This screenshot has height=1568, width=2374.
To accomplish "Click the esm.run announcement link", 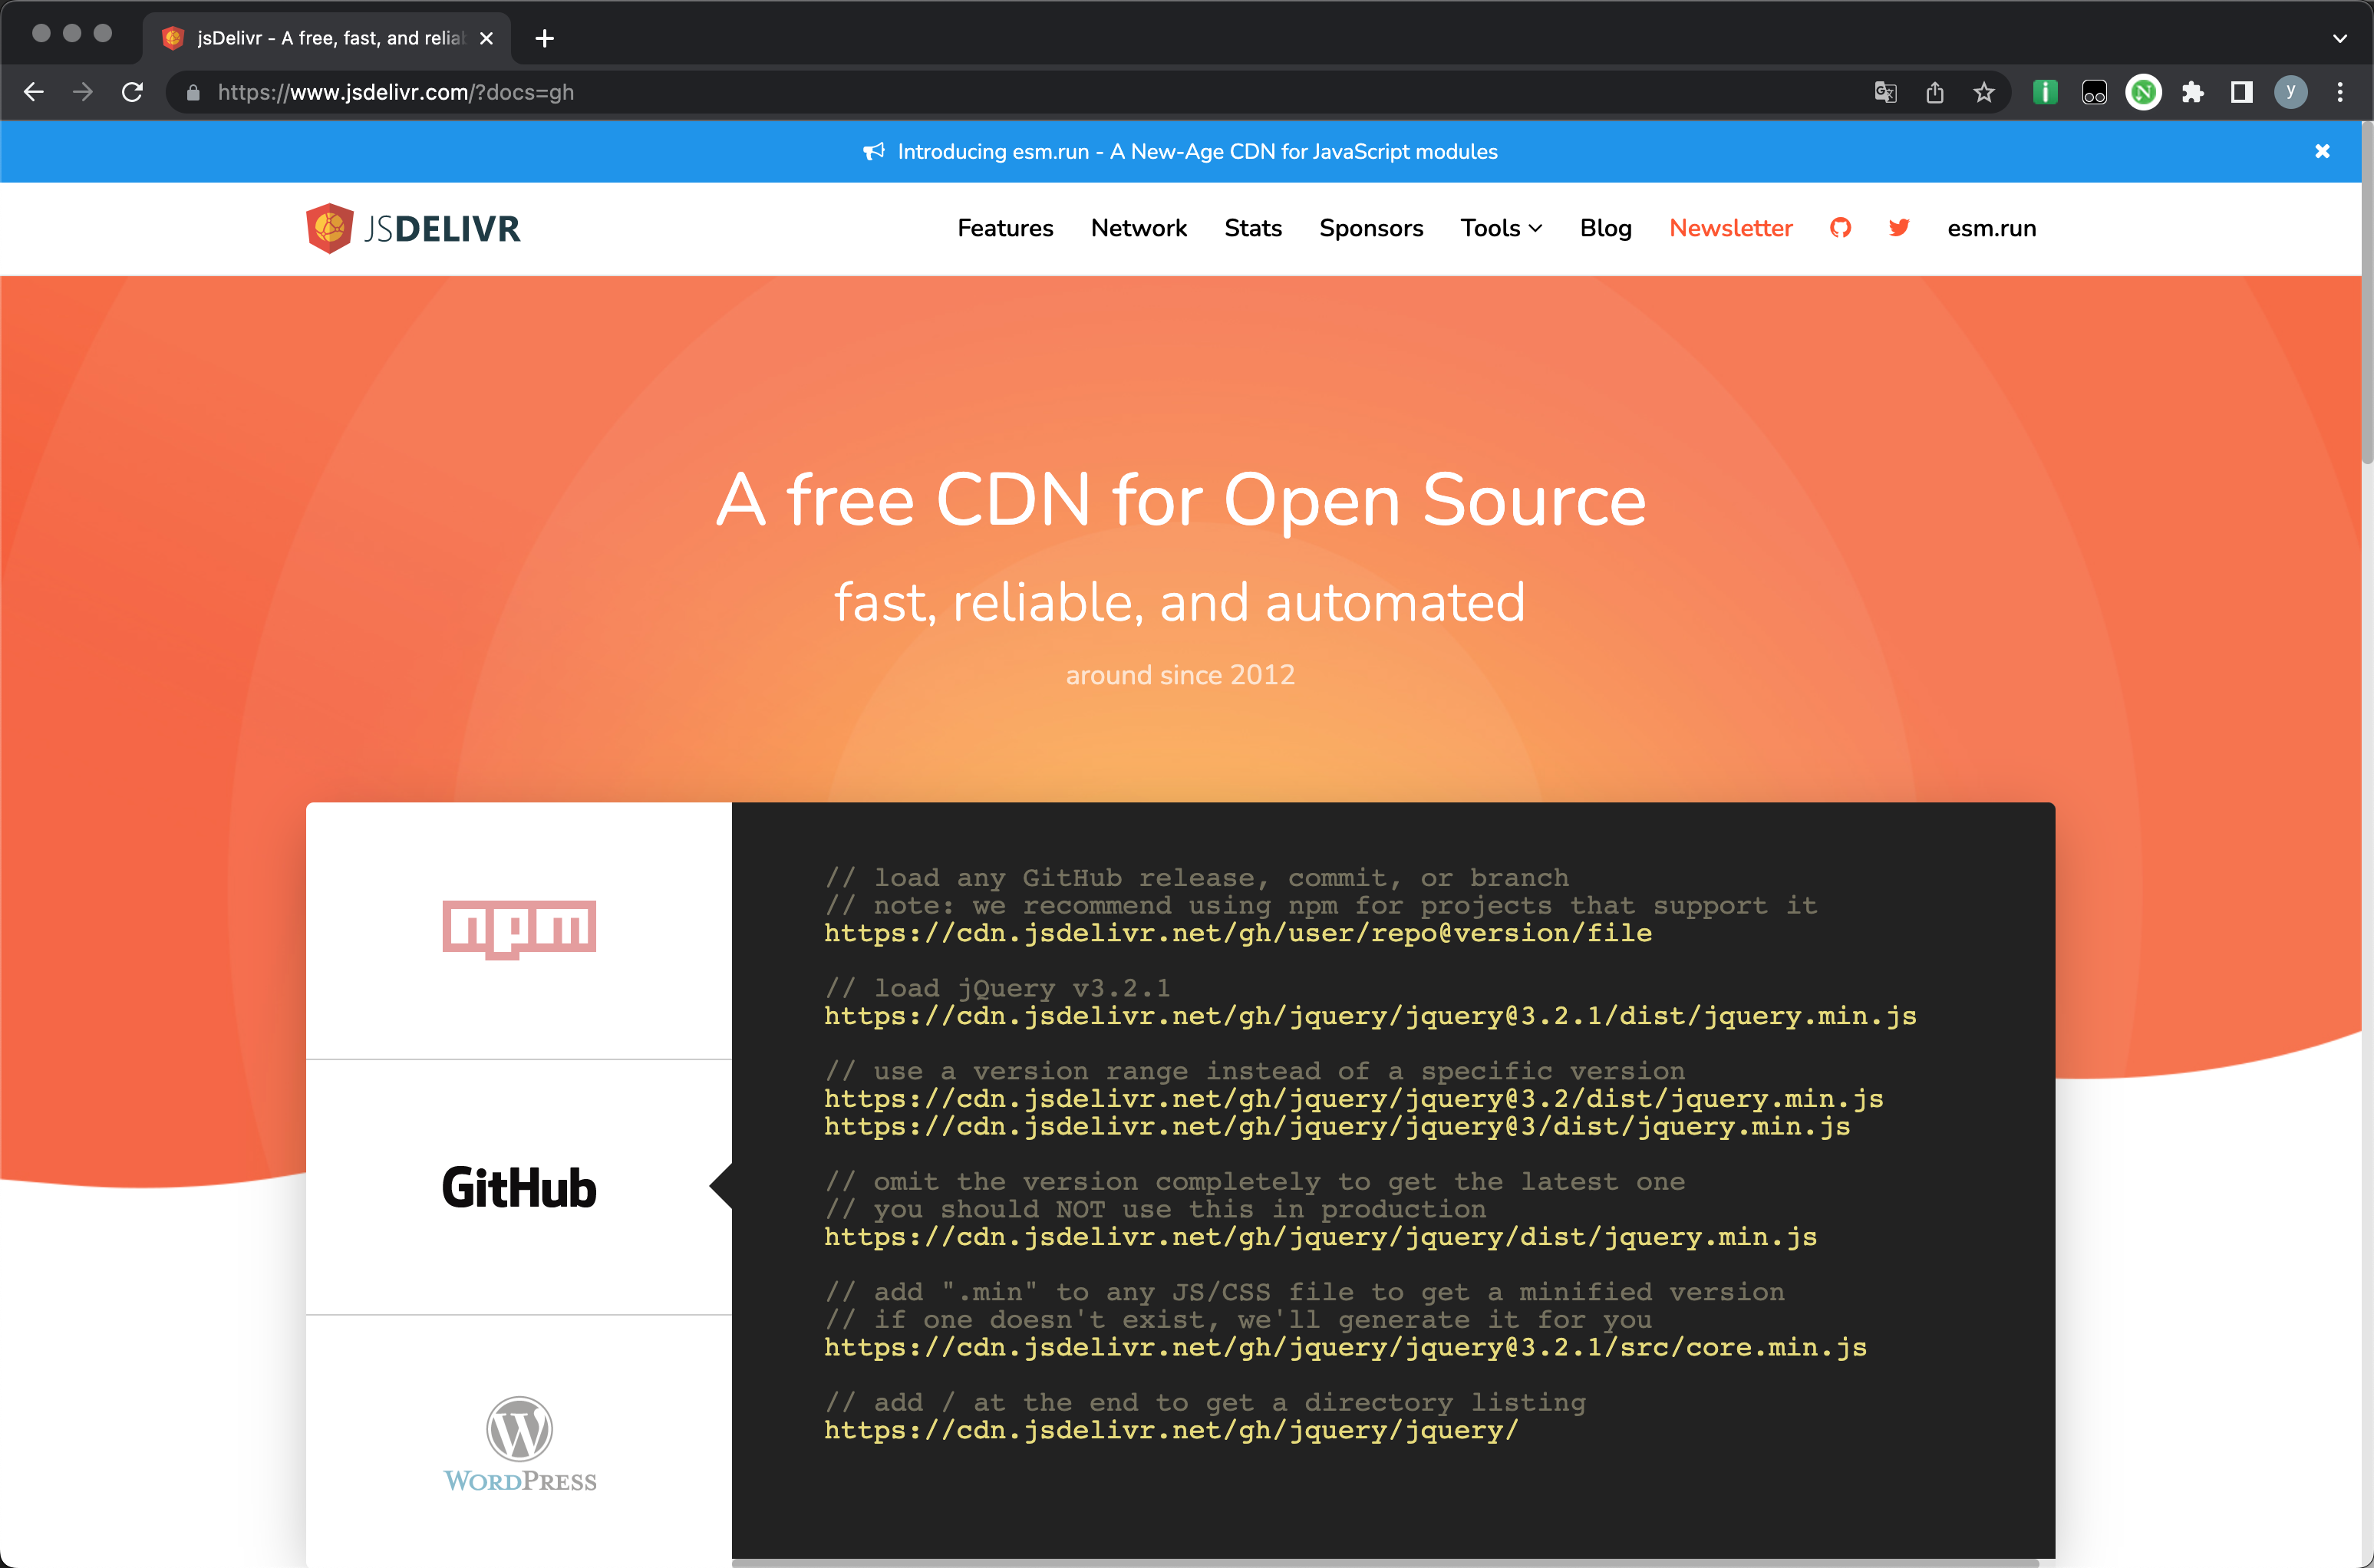I will pos(1196,151).
